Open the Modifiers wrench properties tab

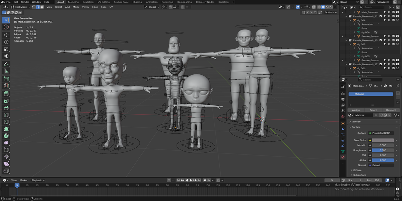click(343, 129)
